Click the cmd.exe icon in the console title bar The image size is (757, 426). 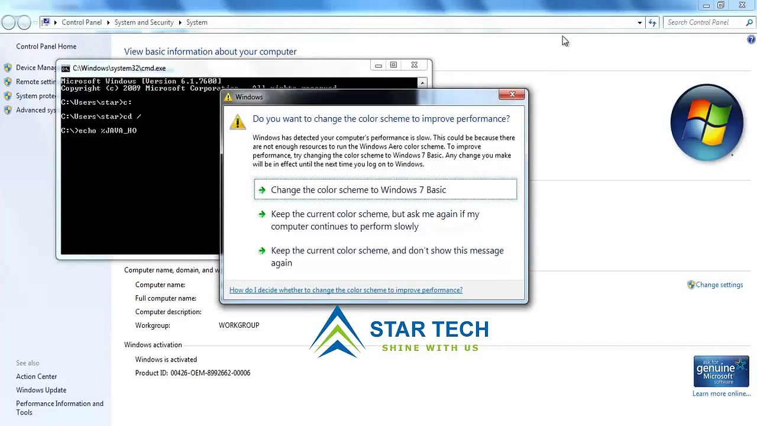click(66, 68)
